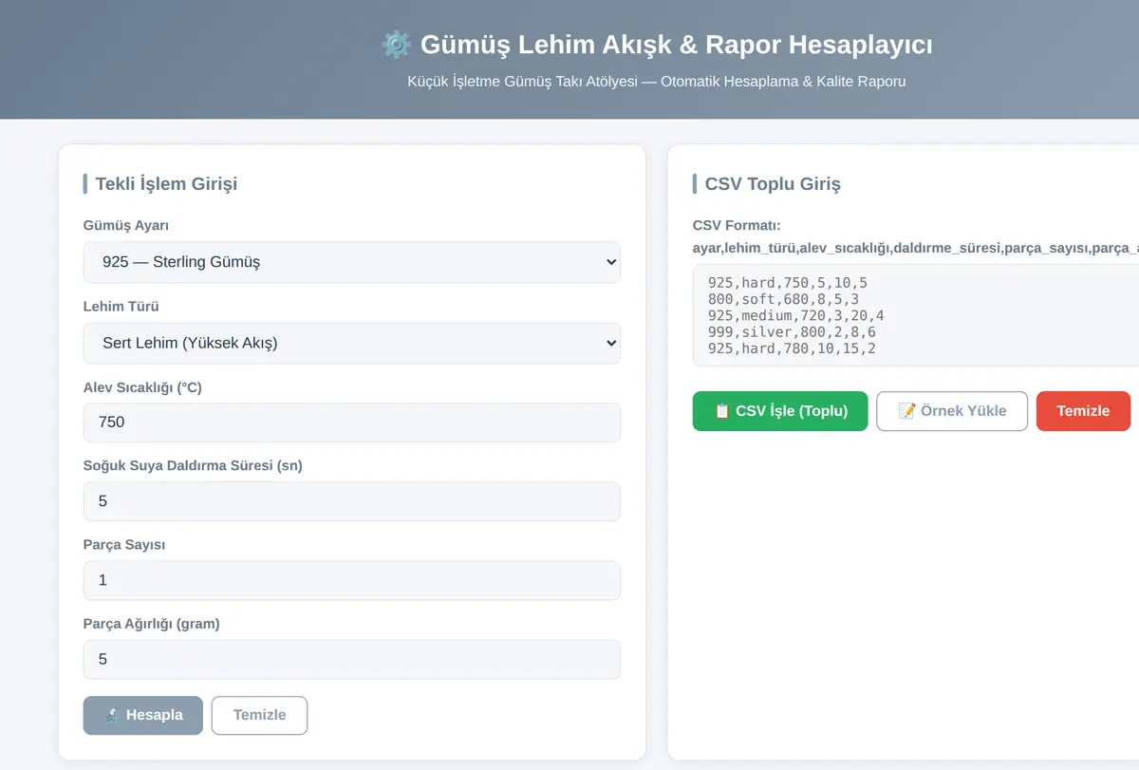Click the CSV Toplu Giriş heading
Image resolution: width=1139 pixels, height=770 pixels.
coord(773,184)
